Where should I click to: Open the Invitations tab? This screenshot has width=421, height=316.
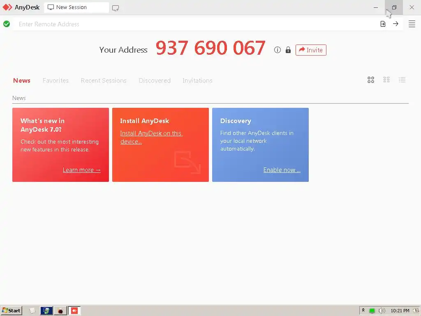197,80
